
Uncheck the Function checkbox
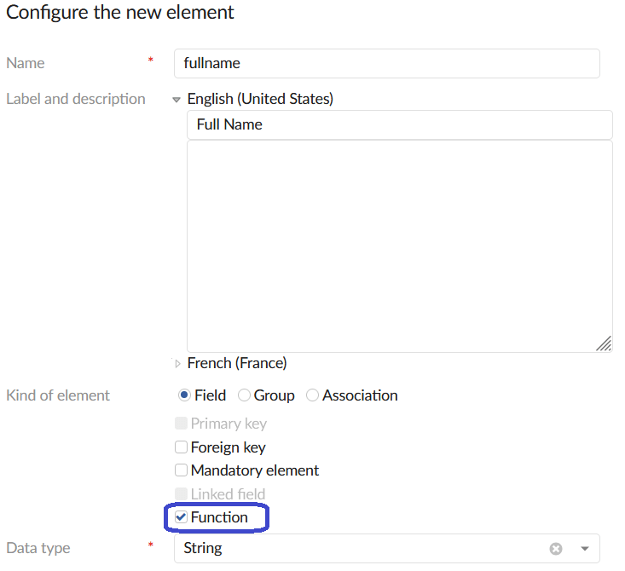tap(181, 517)
